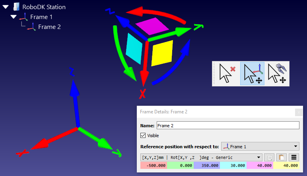This screenshot has height=176, width=307.
Task: Click the blue Z value field 350.000
Action: tap(206, 166)
